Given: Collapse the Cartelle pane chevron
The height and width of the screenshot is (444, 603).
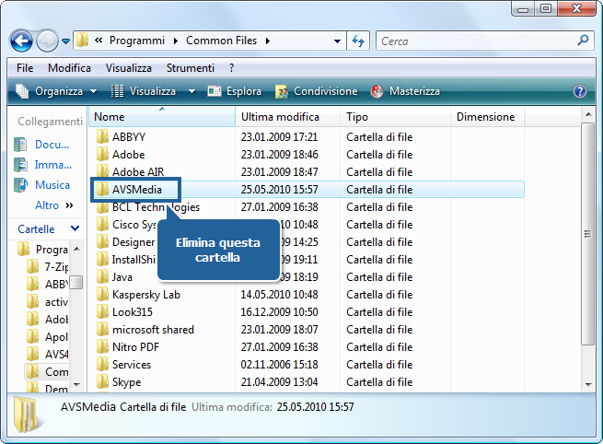Looking at the screenshot, I should 75,229.
